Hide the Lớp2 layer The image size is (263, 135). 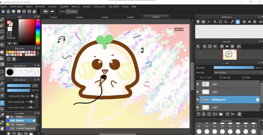pos(198,92)
